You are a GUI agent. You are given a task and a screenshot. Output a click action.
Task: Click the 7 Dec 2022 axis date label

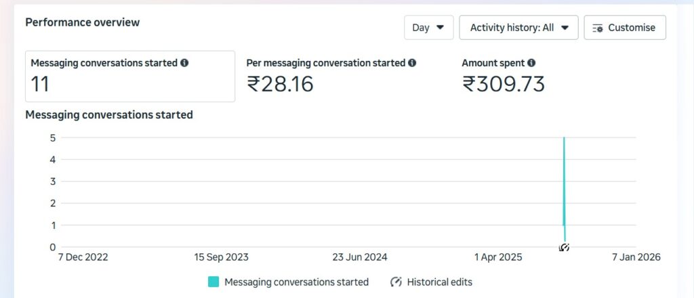(83, 257)
